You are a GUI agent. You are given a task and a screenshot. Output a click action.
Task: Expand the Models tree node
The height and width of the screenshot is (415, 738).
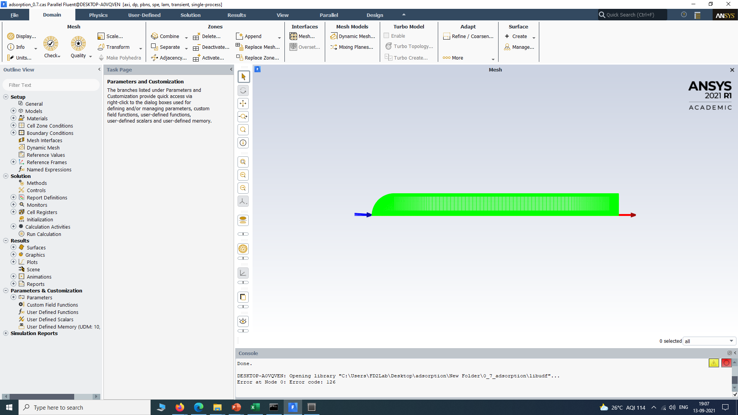[x=13, y=111]
